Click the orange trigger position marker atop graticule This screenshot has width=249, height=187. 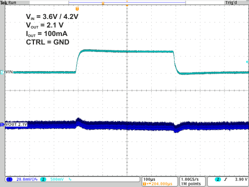click(127, 6)
